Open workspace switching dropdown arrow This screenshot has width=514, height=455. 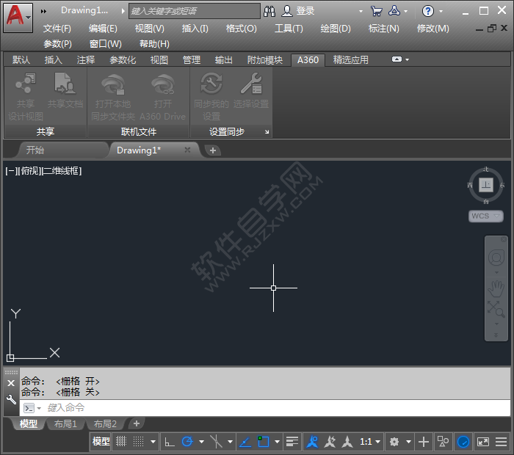[408, 442]
